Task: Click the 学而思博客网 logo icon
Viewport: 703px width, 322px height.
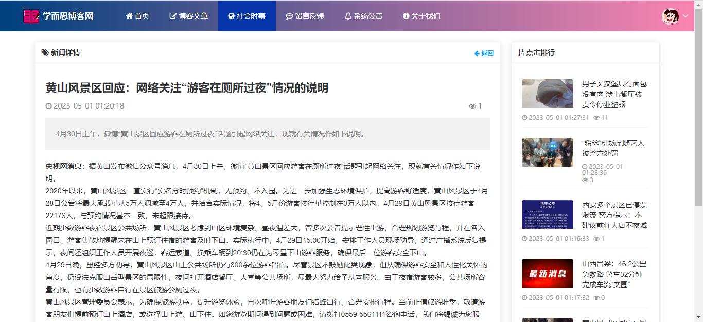Action: point(31,16)
